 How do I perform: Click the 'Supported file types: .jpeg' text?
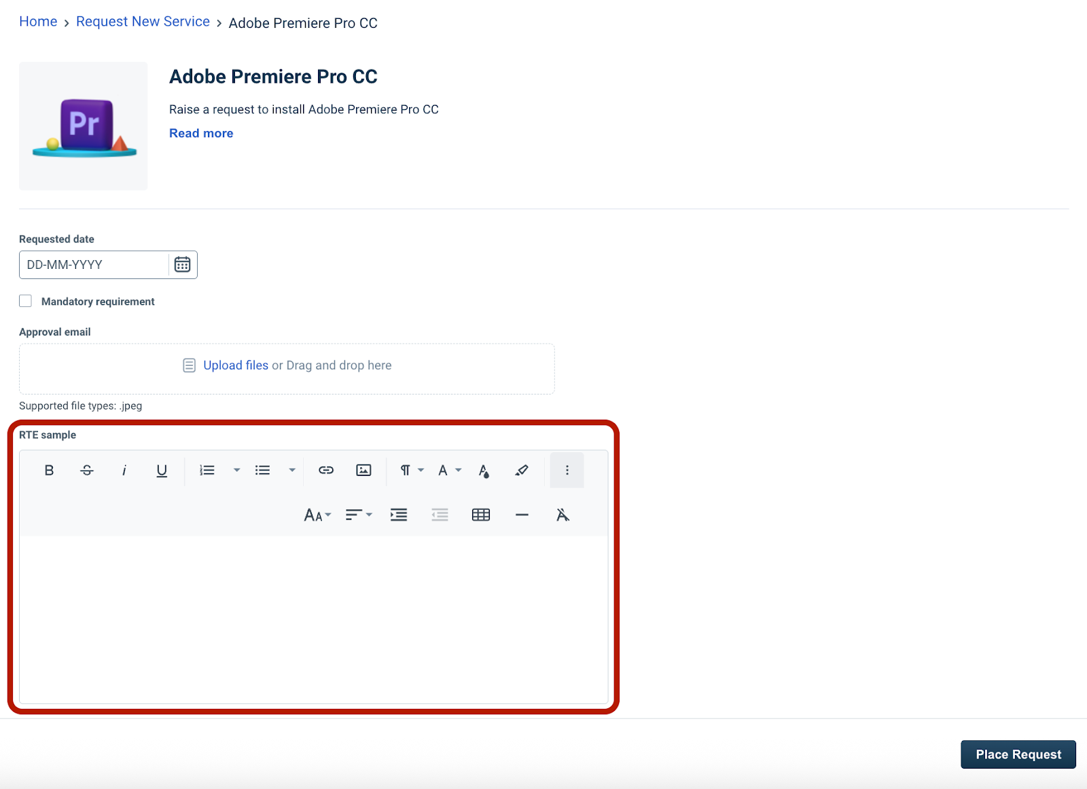coord(80,406)
